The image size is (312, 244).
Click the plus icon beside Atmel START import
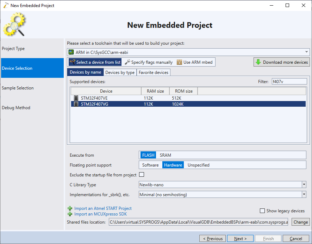point(70,208)
